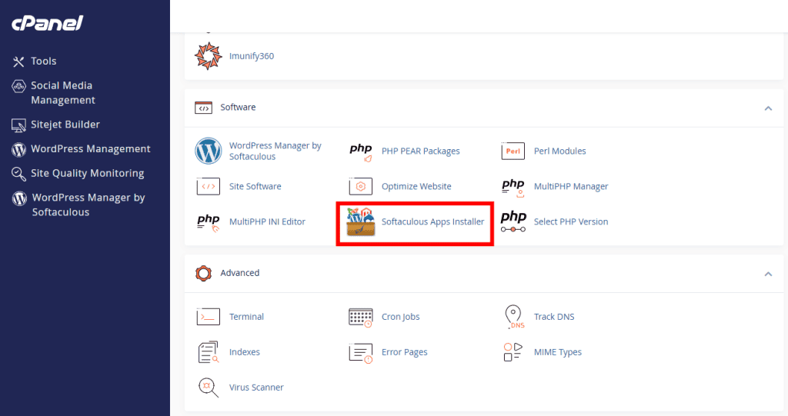Viewport: 788px width, 416px height.
Task: Click Softaculous Apps Installer toolbox icon
Action: [x=360, y=221]
